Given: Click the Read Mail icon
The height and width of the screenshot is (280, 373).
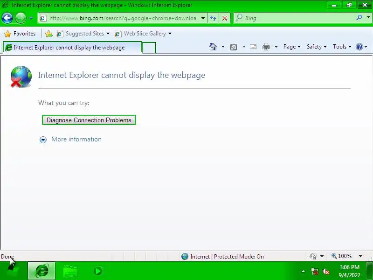Looking at the screenshot, I should (253, 47).
